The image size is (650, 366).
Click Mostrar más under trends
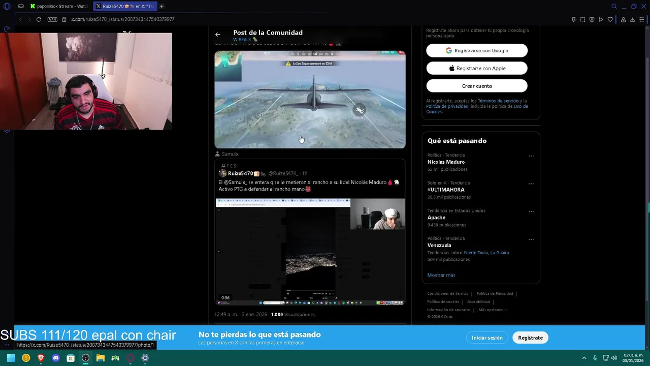pyautogui.click(x=441, y=275)
